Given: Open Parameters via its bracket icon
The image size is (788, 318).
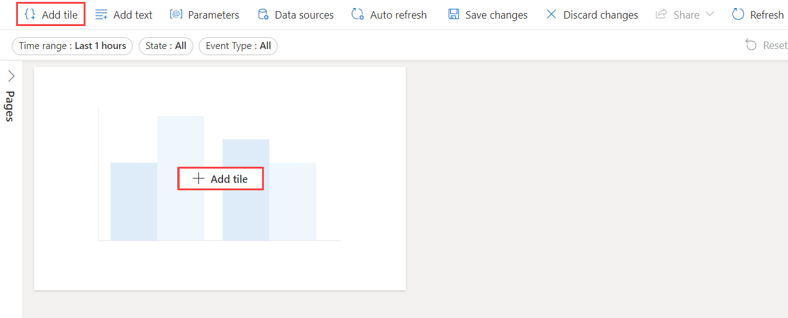Looking at the screenshot, I should click(x=176, y=14).
